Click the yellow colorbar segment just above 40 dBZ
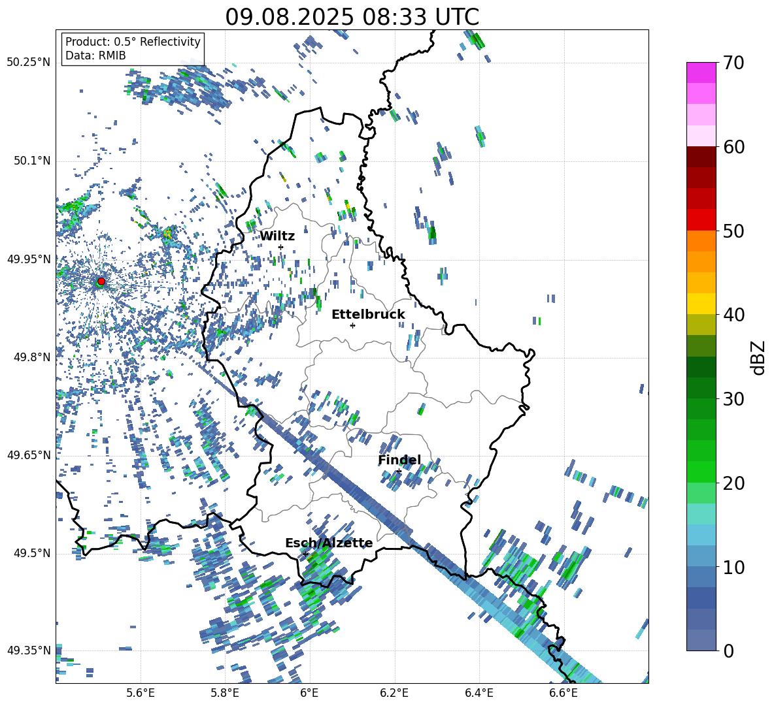Screen dimensions: 774x706 click(x=701, y=304)
